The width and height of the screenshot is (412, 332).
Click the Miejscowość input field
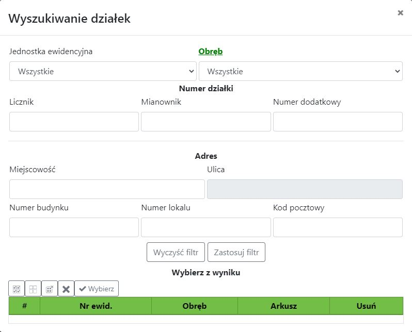click(107, 189)
